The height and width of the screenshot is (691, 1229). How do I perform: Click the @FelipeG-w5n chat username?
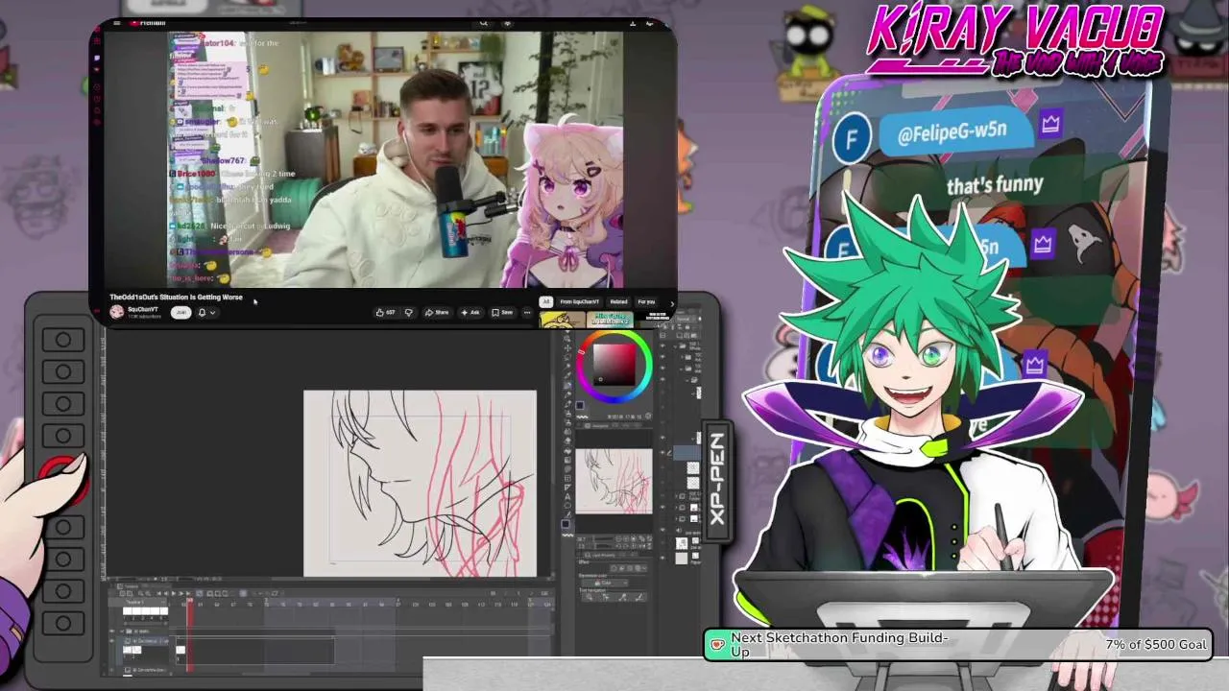tap(952, 133)
